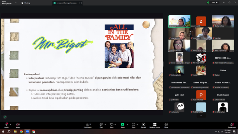Image resolution: width=238 pixels, height=134 pixels.
Task: Open the Apps button
Action: click(x=134, y=125)
